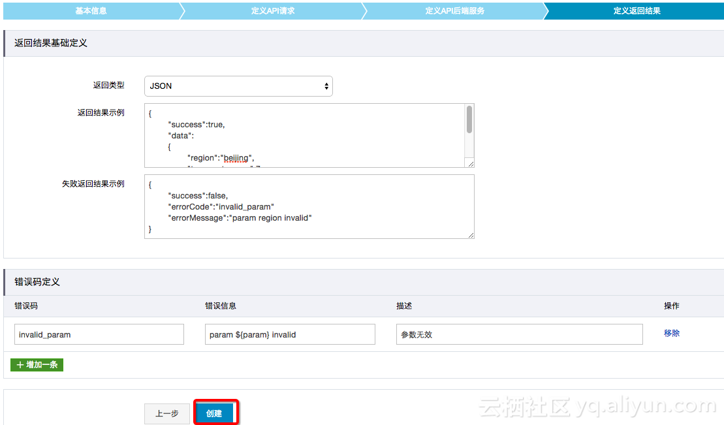Grab the resize handle of 返回结果示例 box
Image resolution: width=724 pixels, height=425 pixels.
pos(471,163)
